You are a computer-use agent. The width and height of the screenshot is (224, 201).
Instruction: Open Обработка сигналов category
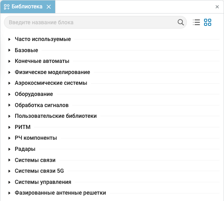pos(42,105)
